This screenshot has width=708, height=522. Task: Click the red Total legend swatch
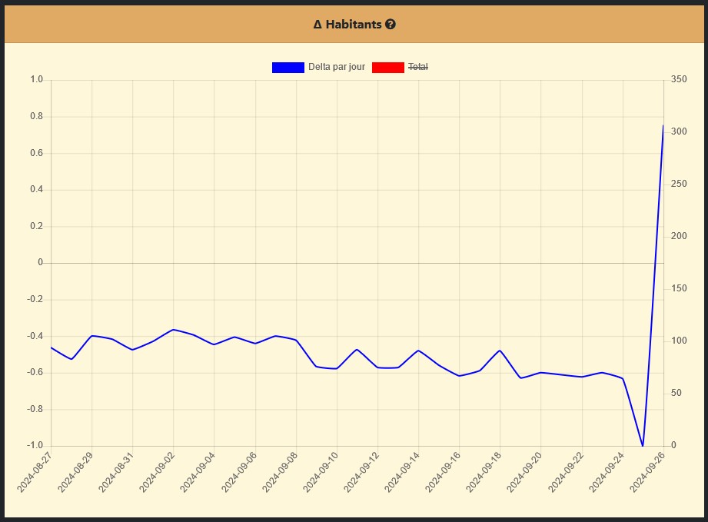point(387,68)
